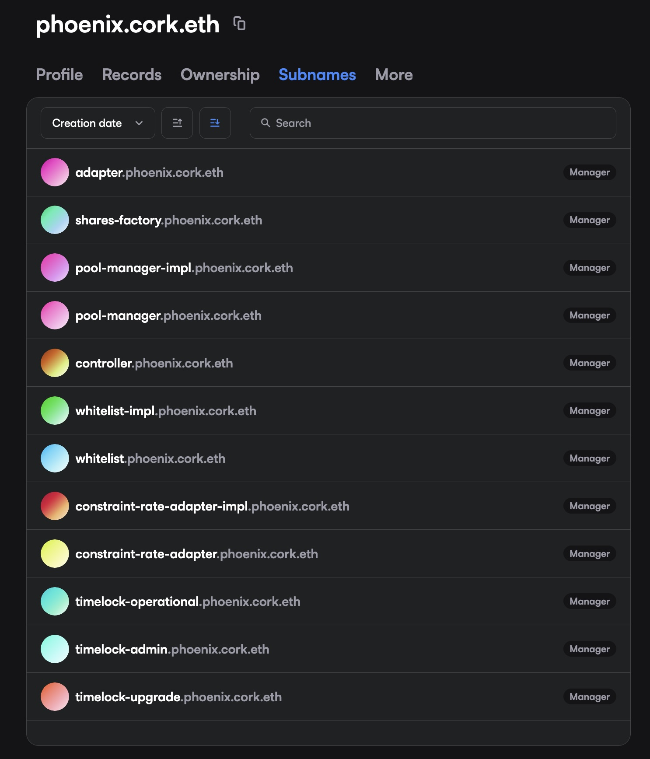Open the Creation date sort dropdown
Screen dimensions: 650x759
click(x=98, y=123)
